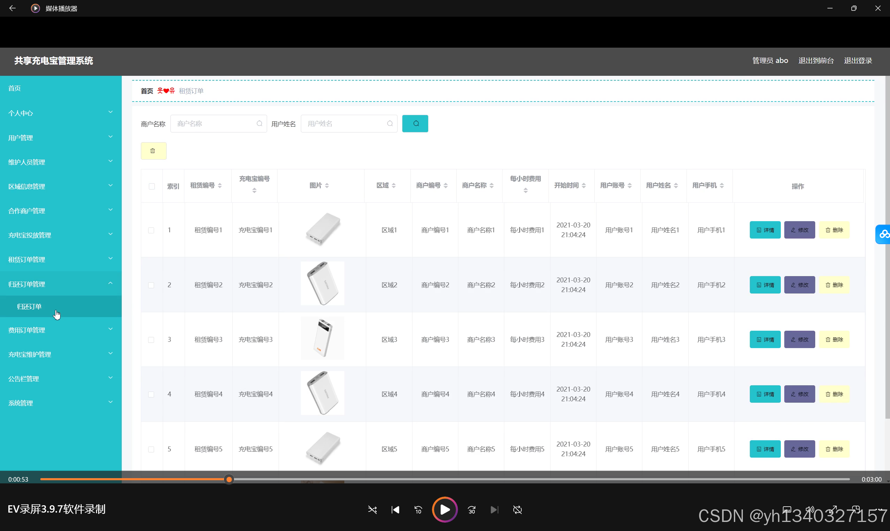
Task: Open the 归还订单 submenu item
Action: (29, 306)
